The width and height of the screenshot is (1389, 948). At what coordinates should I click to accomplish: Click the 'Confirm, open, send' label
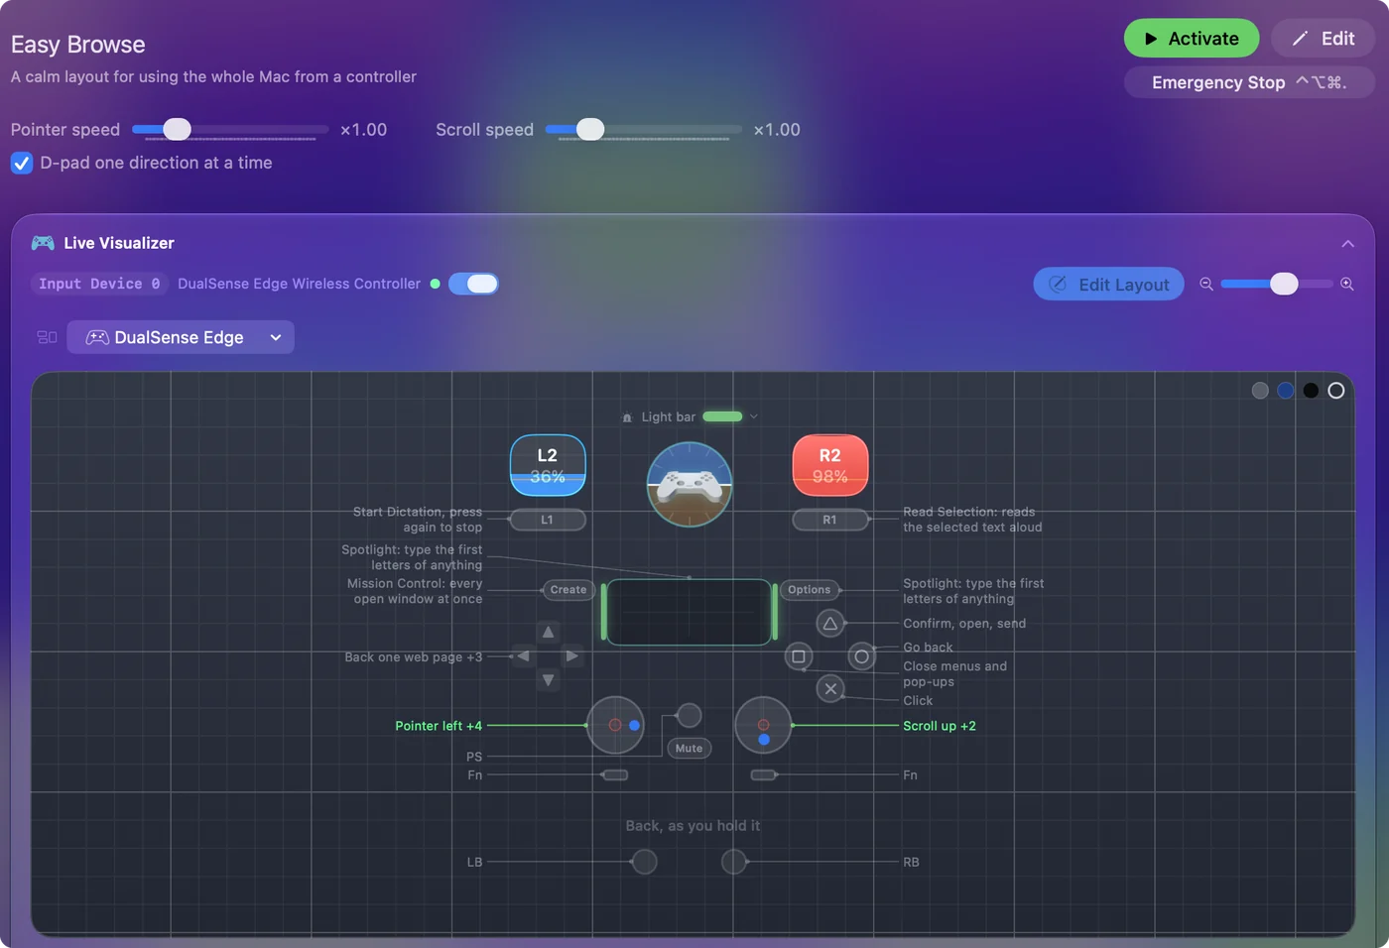964,624
